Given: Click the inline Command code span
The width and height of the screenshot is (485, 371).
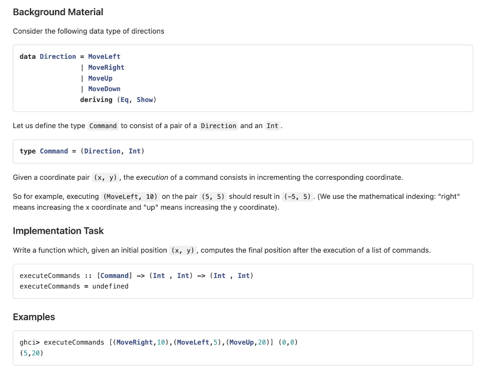Looking at the screenshot, I should pyautogui.click(x=103, y=126).
